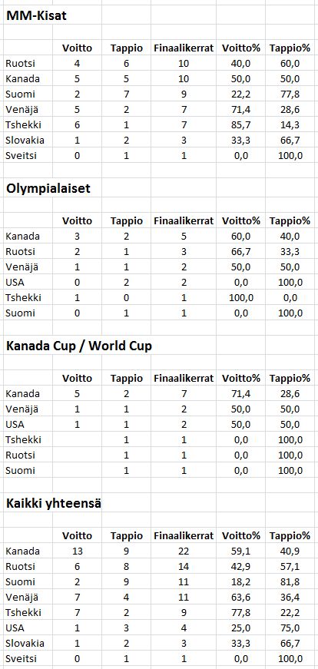Select the Tappio% header in Olympialaiset table
This screenshot has width=318, height=669.
(x=290, y=220)
